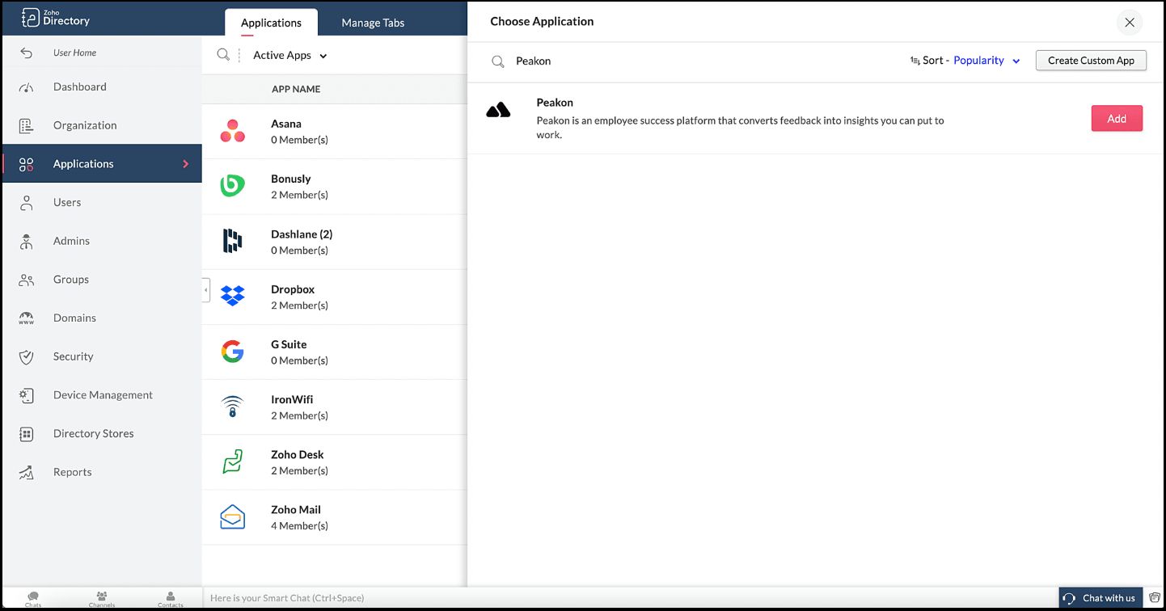Click the Dashboard gauge icon
Image resolution: width=1166 pixels, height=611 pixels.
point(27,87)
